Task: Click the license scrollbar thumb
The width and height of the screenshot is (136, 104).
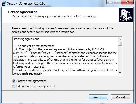Action: [x=120, y=44]
